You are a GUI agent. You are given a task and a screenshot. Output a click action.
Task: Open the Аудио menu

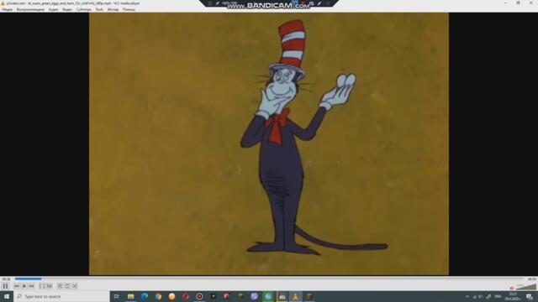[x=53, y=9]
